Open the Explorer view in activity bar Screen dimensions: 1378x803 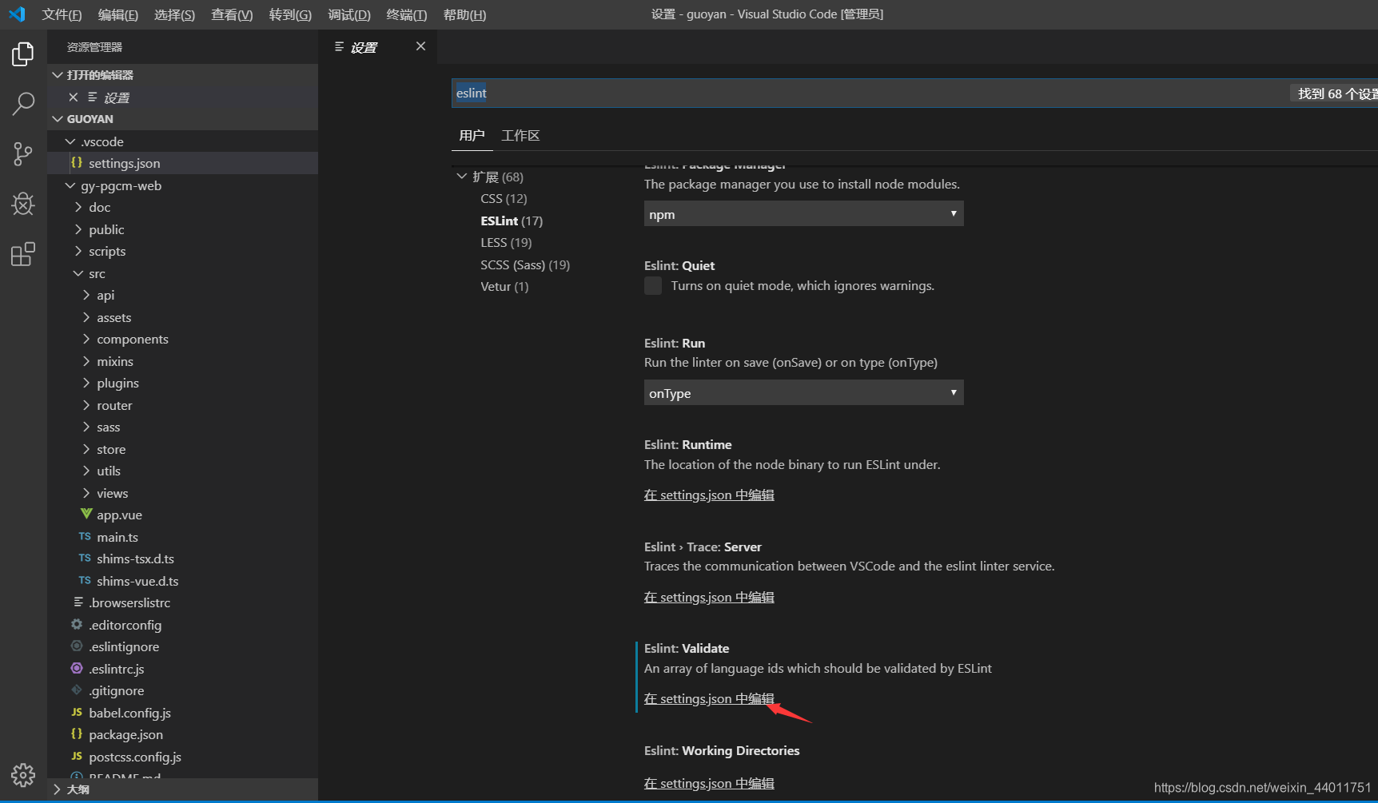[x=23, y=54]
